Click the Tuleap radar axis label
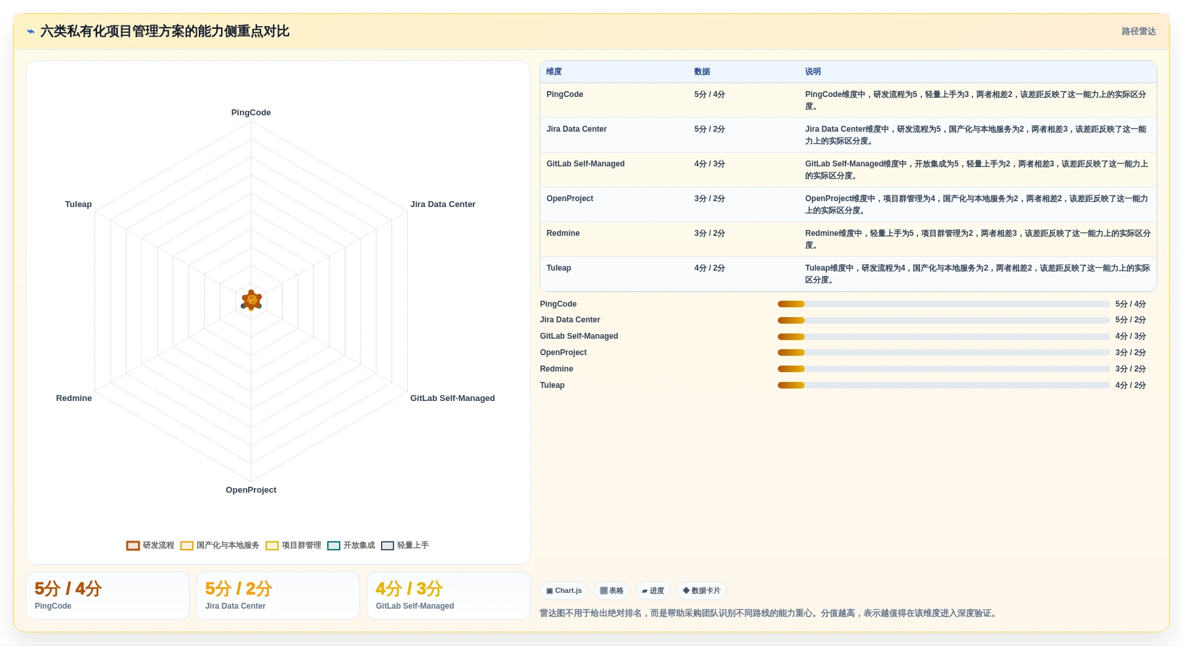The height and width of the screenshot is (646, 1183). (x=79, y=204)
